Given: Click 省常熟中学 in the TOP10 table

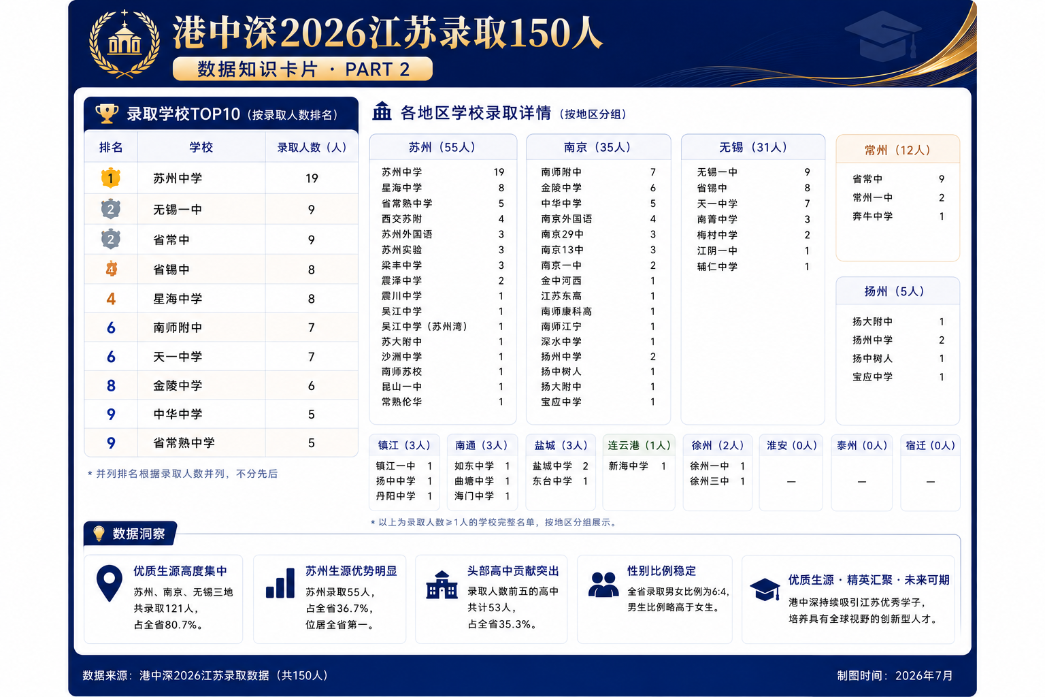Looking at the screenshot, I should [x=184, y=443].
